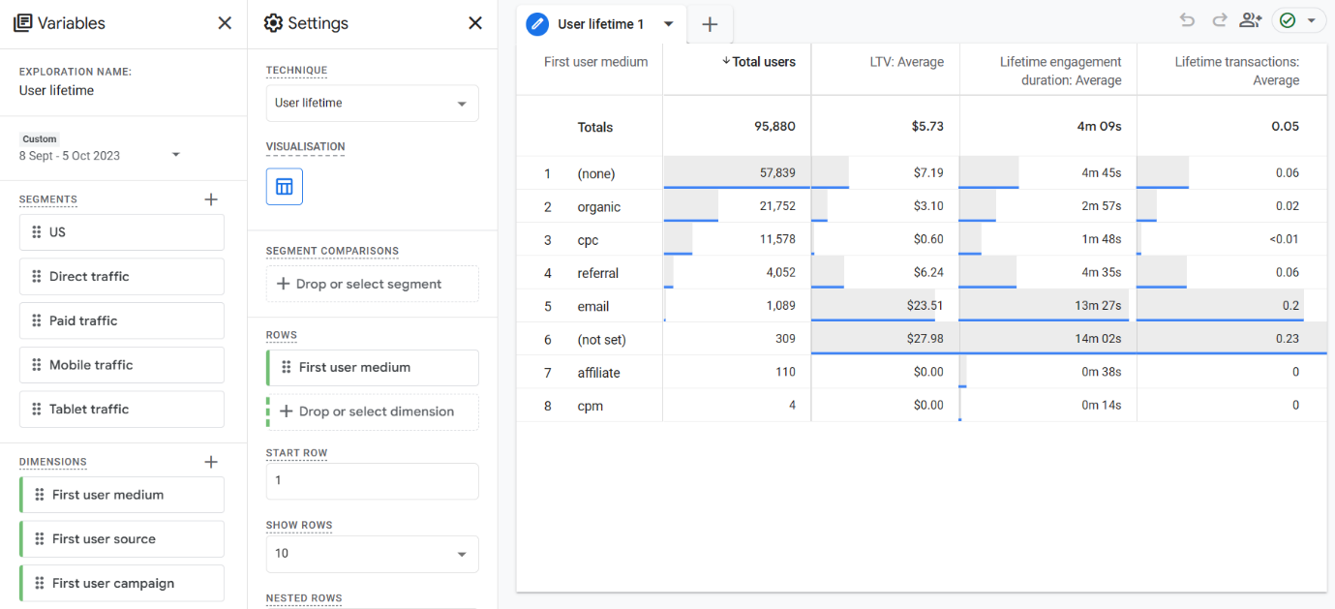Viewport: 1335px width, 609px height.
Task: Close the Settings panel
Action: click(475, 23)
